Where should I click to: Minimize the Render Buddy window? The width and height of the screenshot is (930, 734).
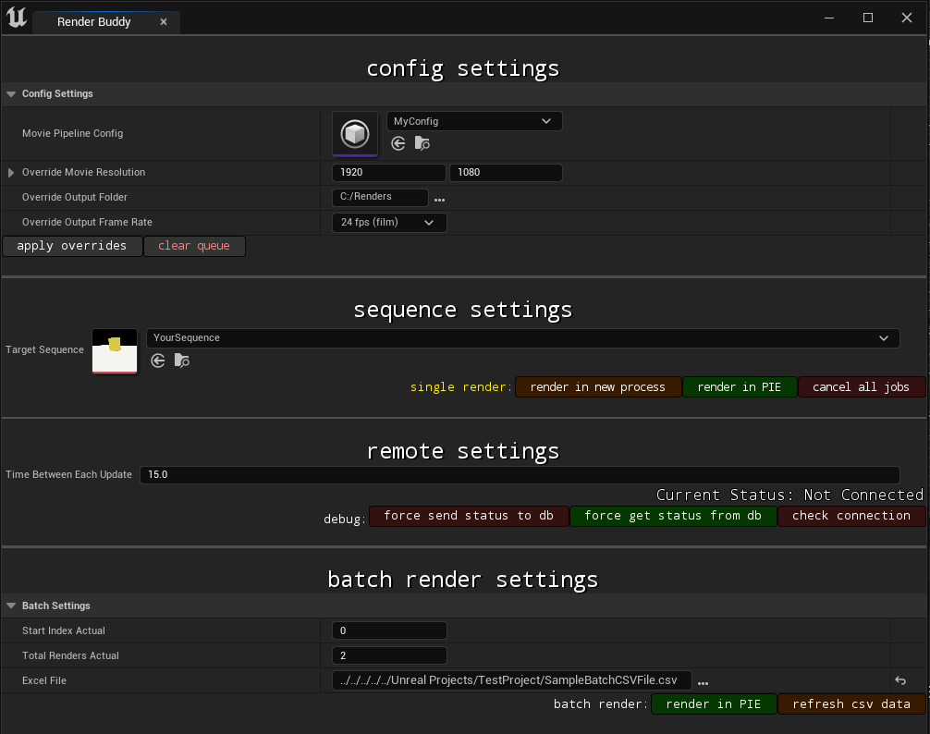(829, 18)
